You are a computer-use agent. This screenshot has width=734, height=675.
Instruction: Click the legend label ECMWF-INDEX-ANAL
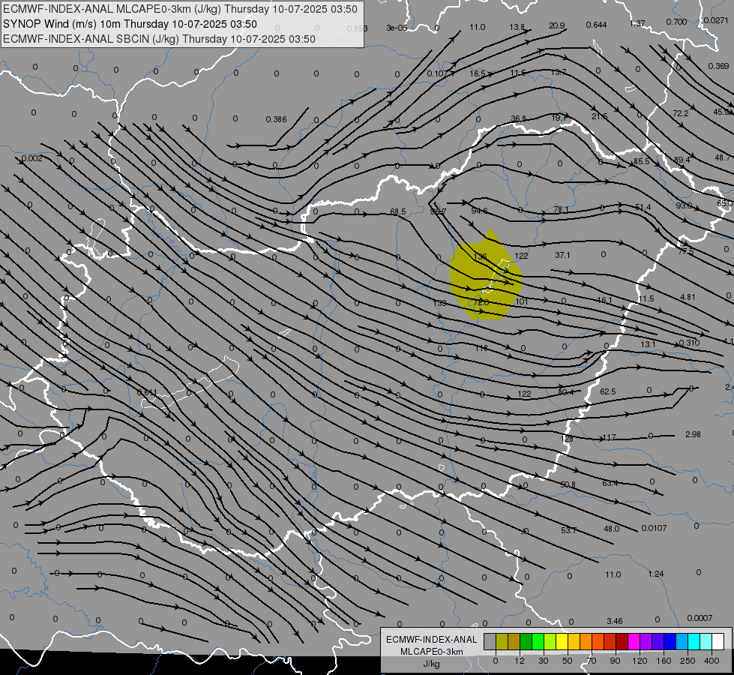432,640
